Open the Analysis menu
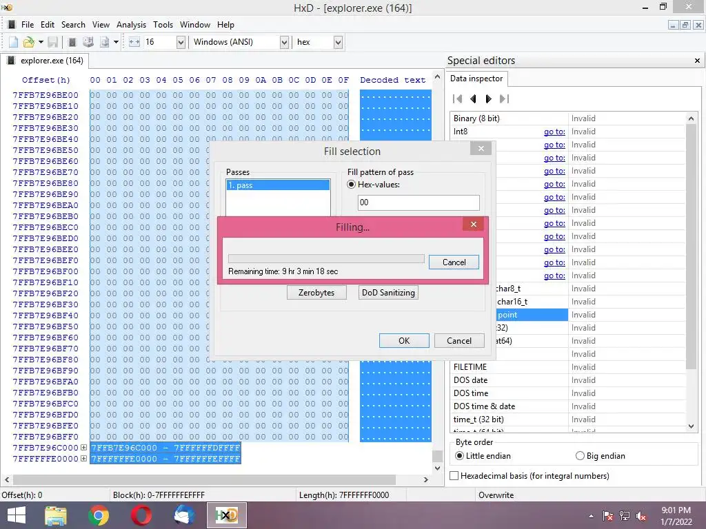This screenshot has width=706, height=529. [131, 25]
